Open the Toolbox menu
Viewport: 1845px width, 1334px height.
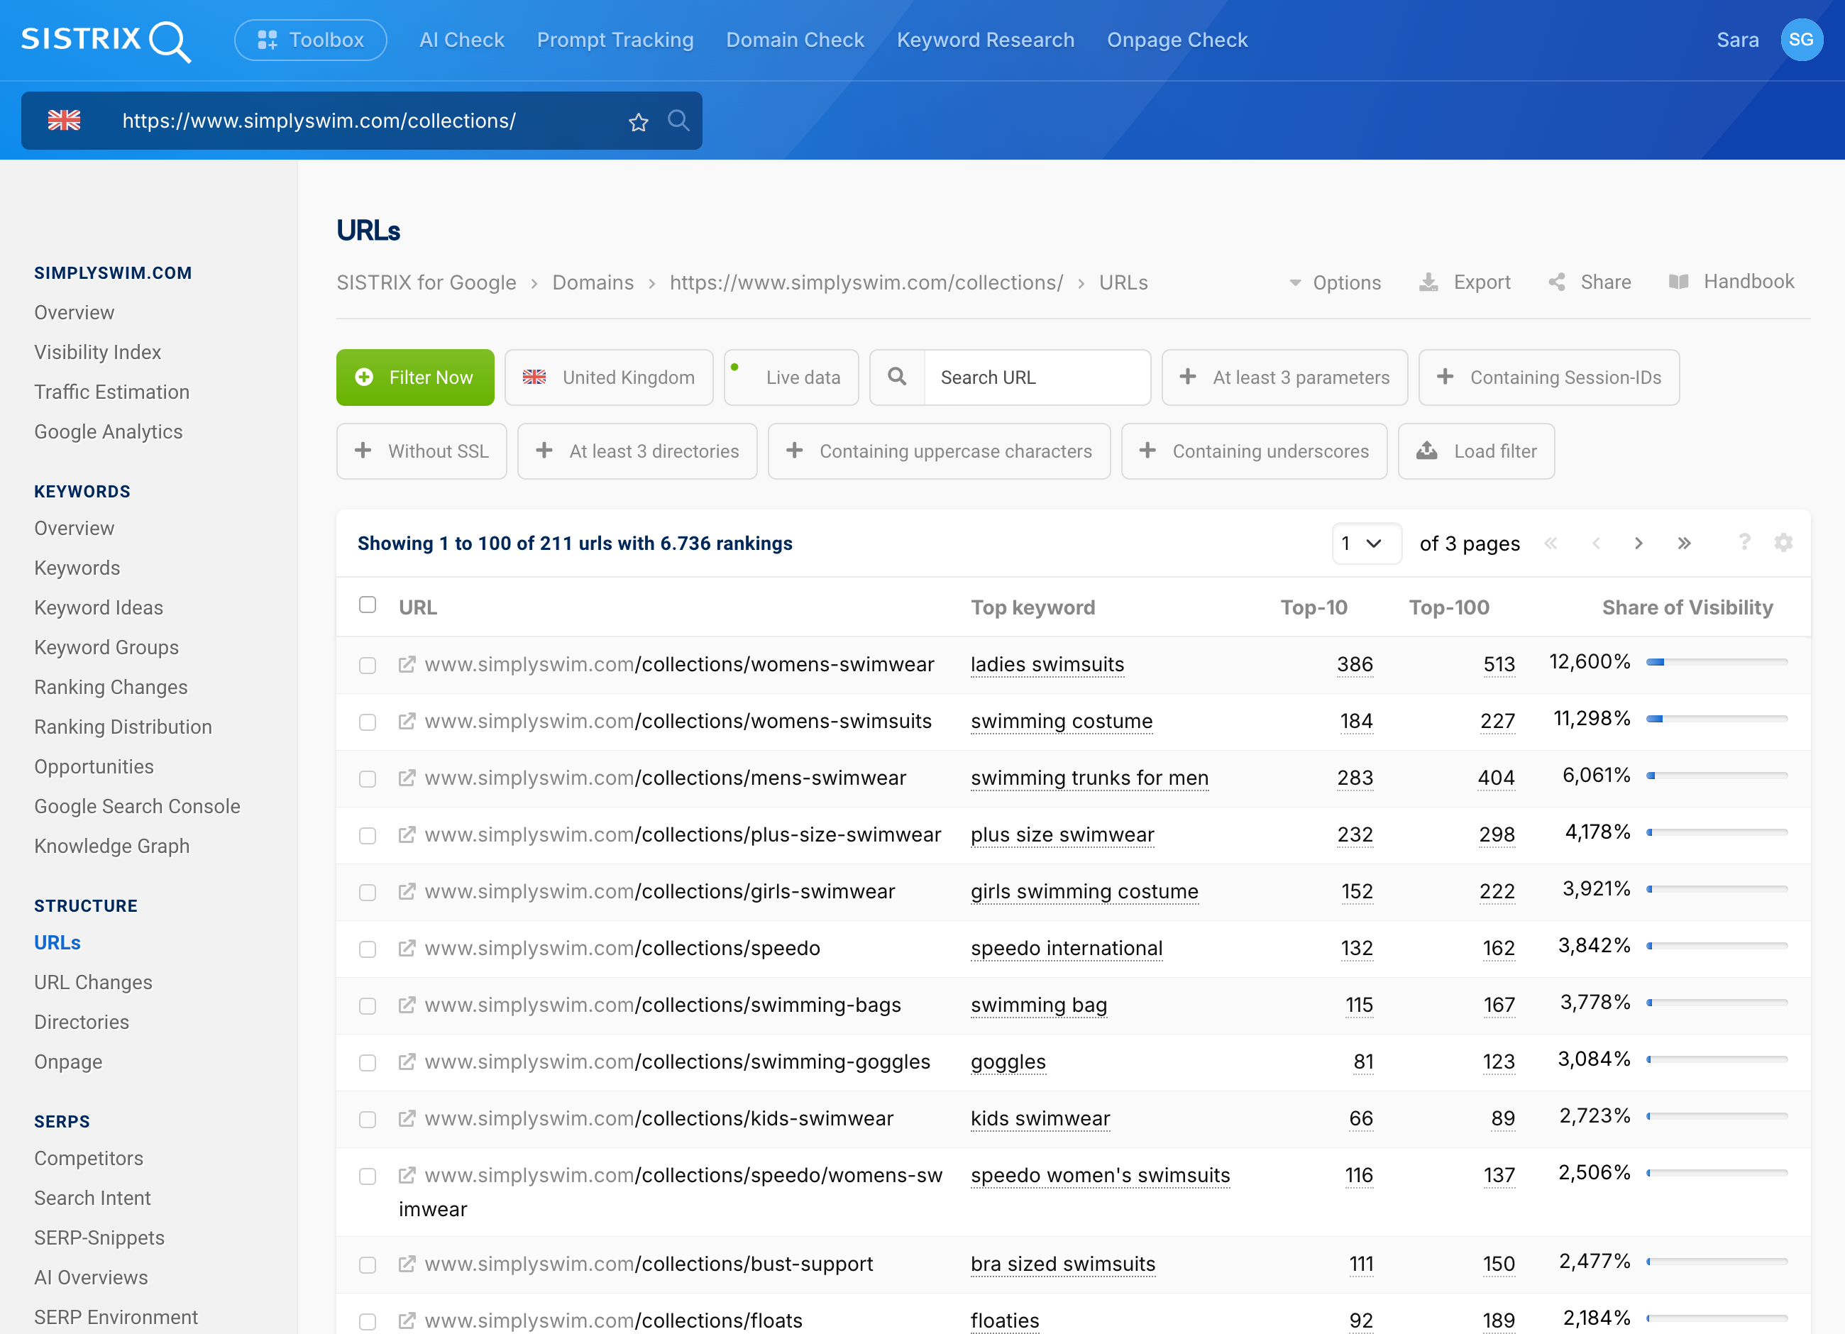[x=310, y=40]
